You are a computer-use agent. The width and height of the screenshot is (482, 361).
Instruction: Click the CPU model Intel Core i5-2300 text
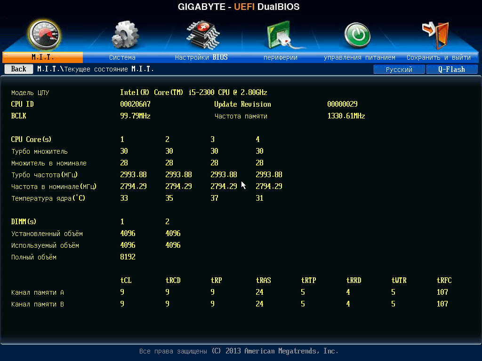[x=193, y=93]
